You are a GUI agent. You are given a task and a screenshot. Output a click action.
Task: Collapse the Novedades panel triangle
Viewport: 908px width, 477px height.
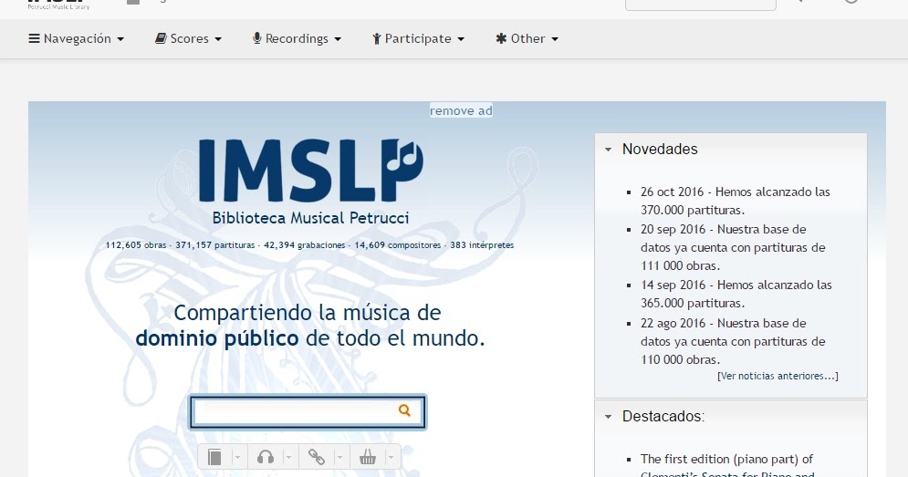coord(608,150)
